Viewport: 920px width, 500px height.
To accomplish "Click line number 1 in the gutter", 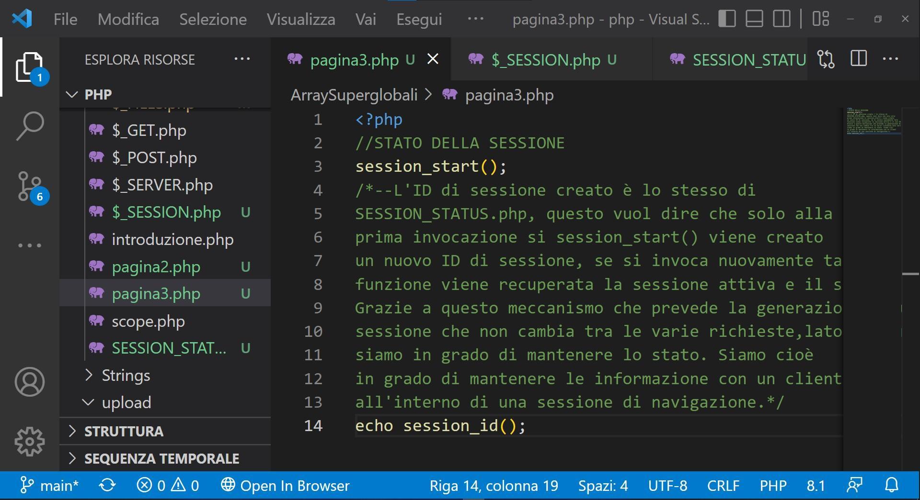I will tap(318, 120).
